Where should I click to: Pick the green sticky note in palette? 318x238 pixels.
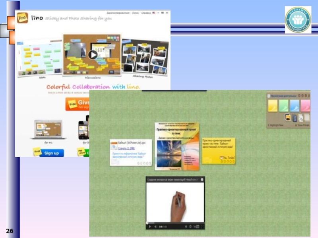click(x=283, y=106)
